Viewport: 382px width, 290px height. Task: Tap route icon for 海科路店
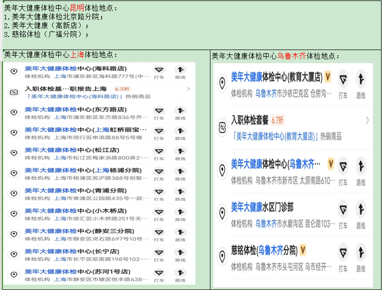(180, 71)
